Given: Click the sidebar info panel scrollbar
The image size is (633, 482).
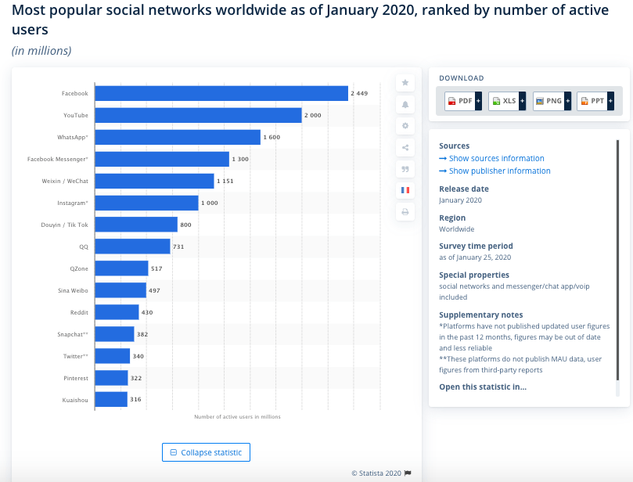Looking at the screenshot, I should coord(617,260).
